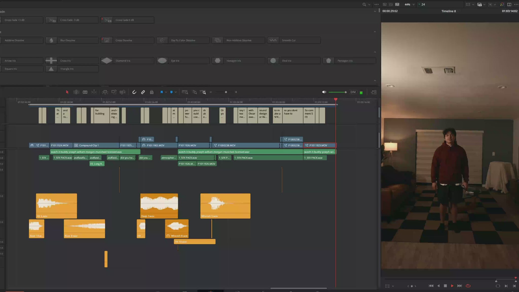Open the marker color dropdown arrow

(x=176, y=92)
